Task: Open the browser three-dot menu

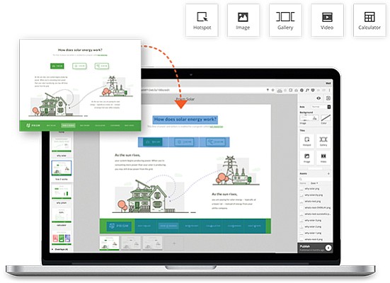Action: click(x=329, y=91)
